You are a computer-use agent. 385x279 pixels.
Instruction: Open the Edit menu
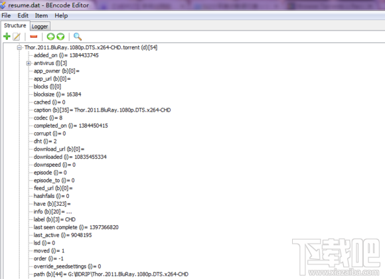point(23,15)
